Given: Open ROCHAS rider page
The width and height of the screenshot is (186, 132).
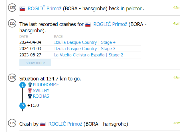Looking at the screenshot, I should [41, 96].
